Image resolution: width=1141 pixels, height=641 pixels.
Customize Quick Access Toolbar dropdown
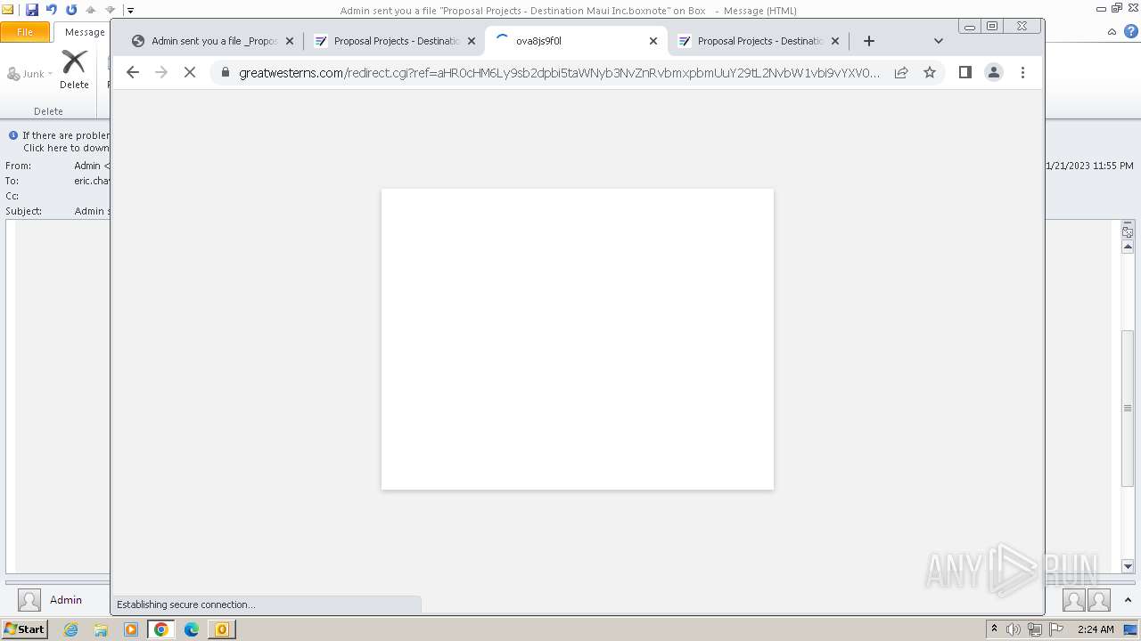(130, 11)
